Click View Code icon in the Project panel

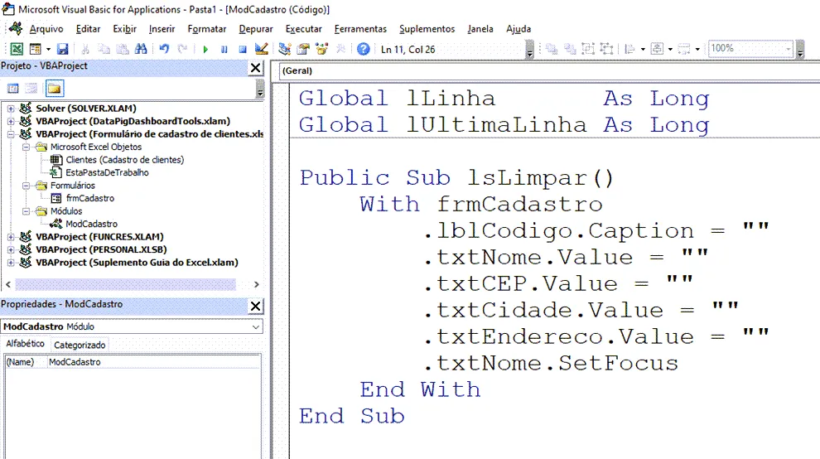[x=13, y=89]
